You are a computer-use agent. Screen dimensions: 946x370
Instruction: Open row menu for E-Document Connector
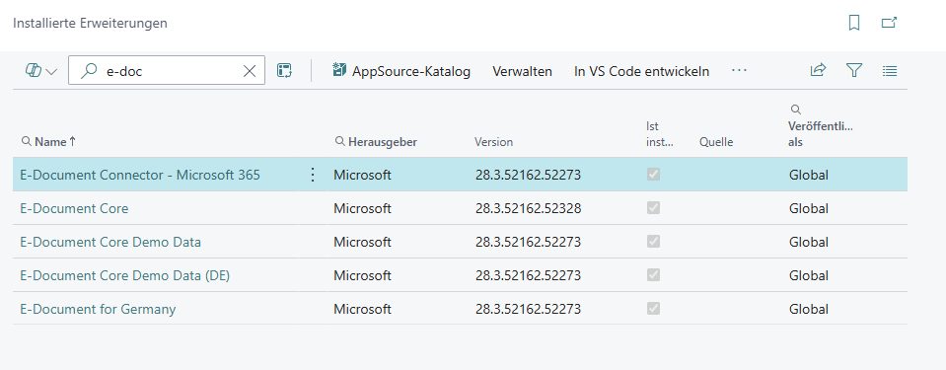(x=313, y=175)
